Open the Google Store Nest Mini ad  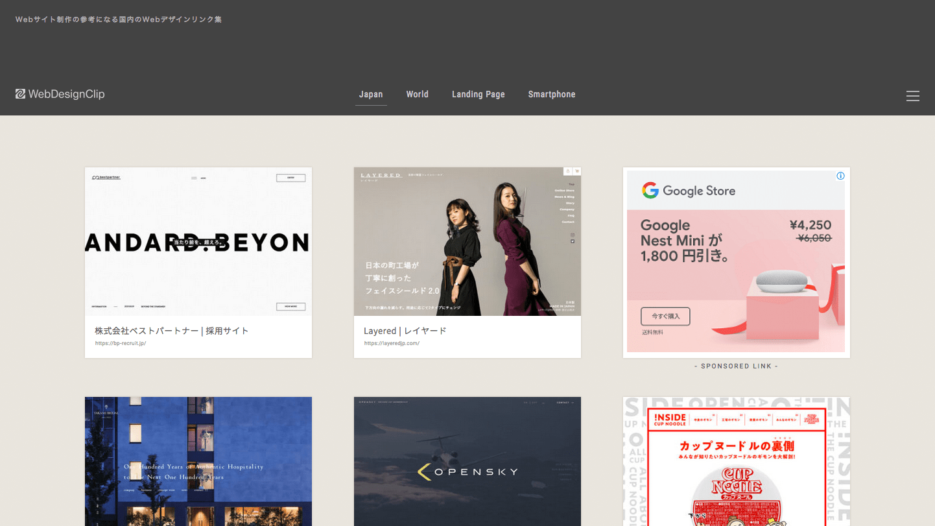click(x=736, y=262)
